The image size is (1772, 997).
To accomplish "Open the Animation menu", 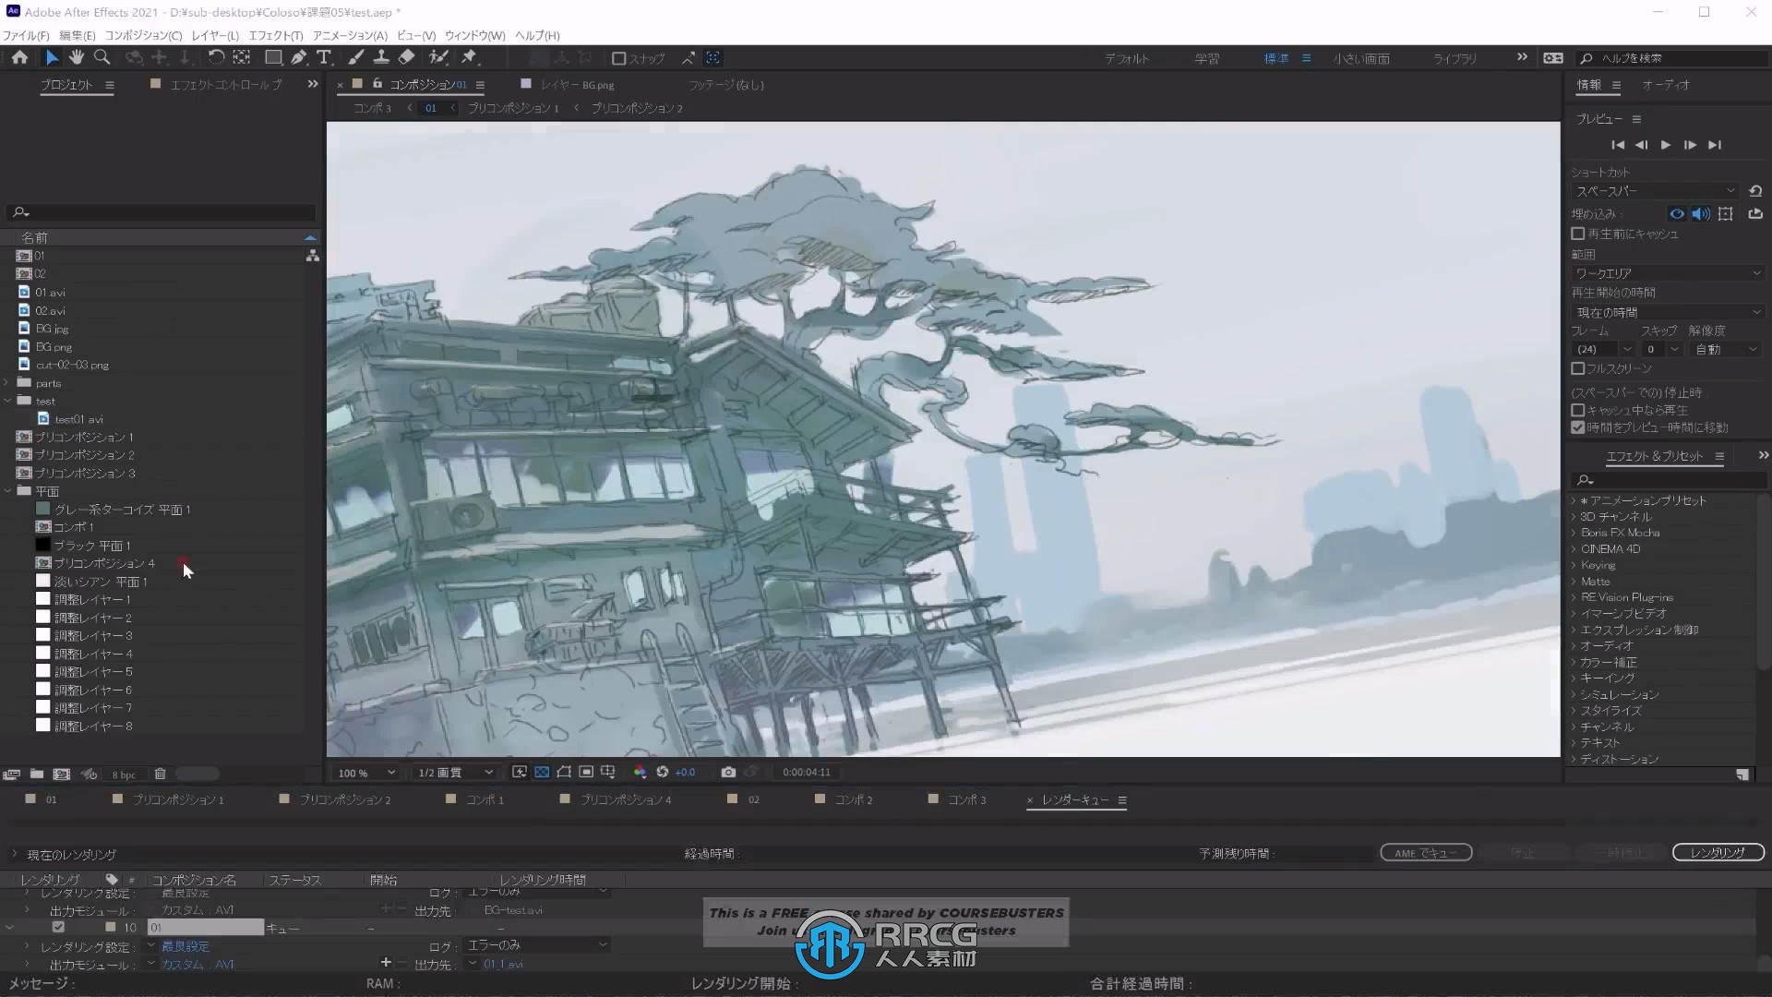I will coord(350,35).
